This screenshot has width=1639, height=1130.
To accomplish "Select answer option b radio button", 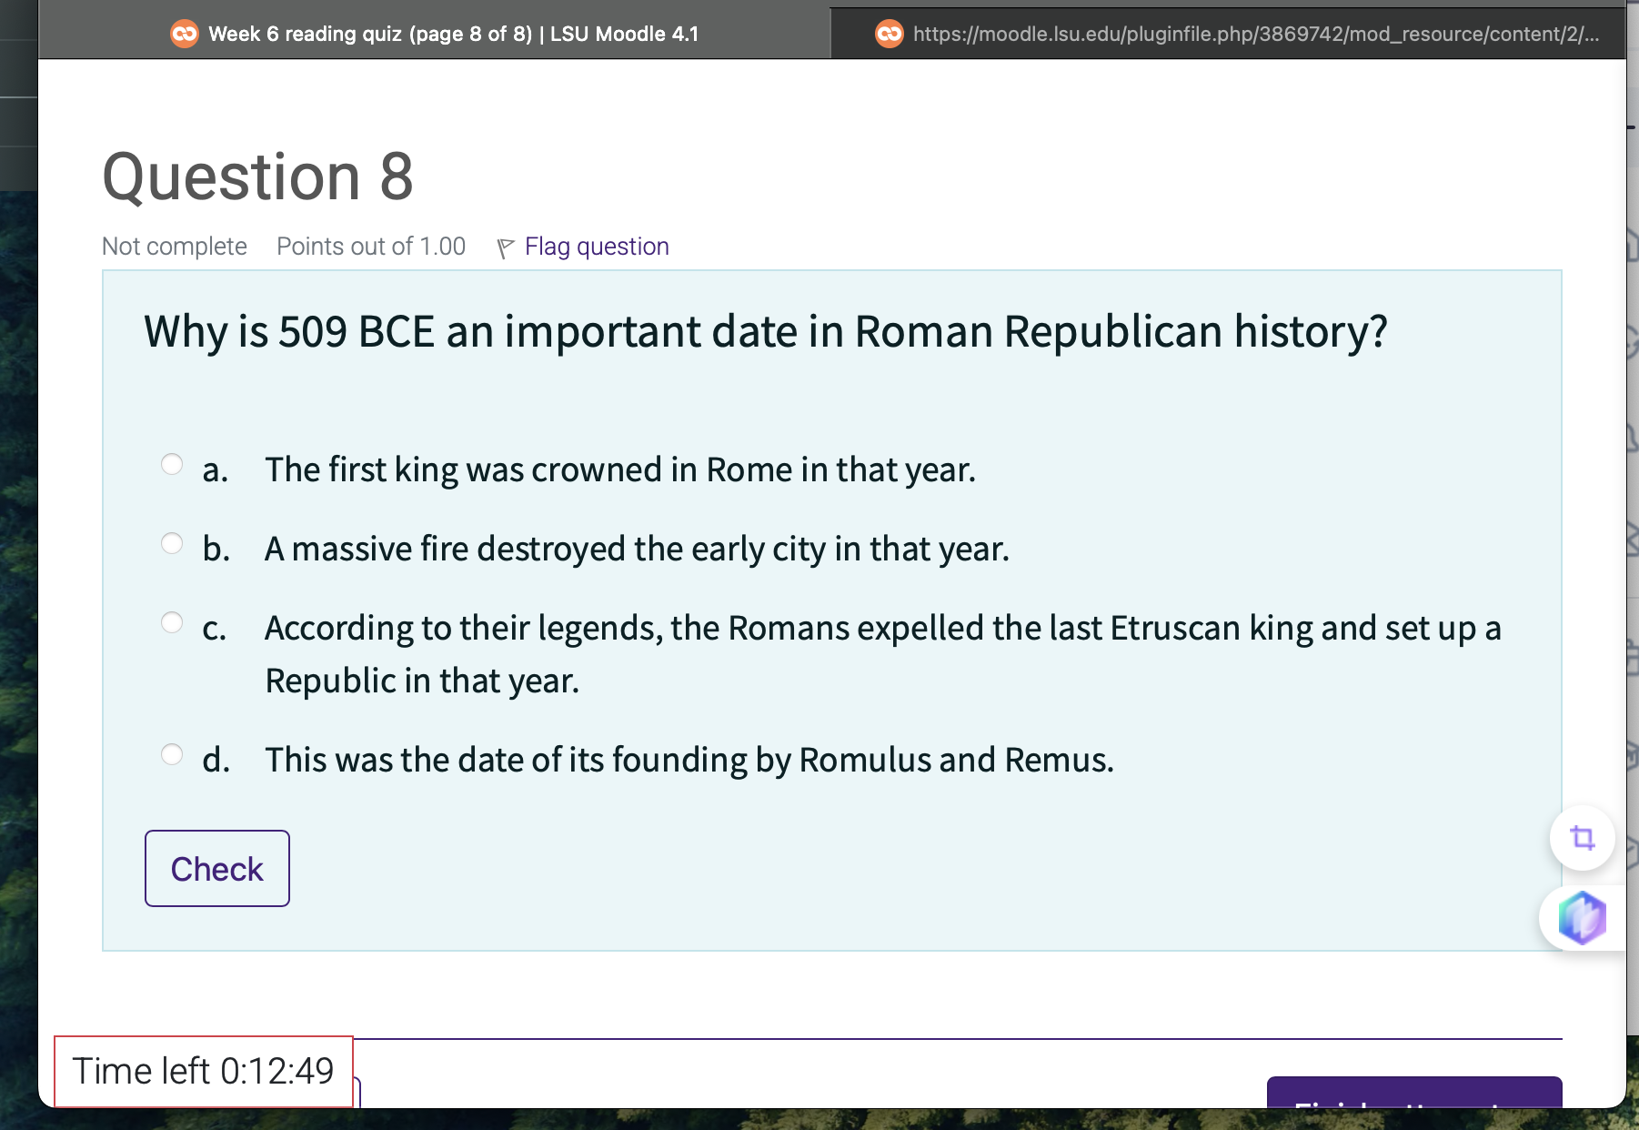I will (172, 542).
